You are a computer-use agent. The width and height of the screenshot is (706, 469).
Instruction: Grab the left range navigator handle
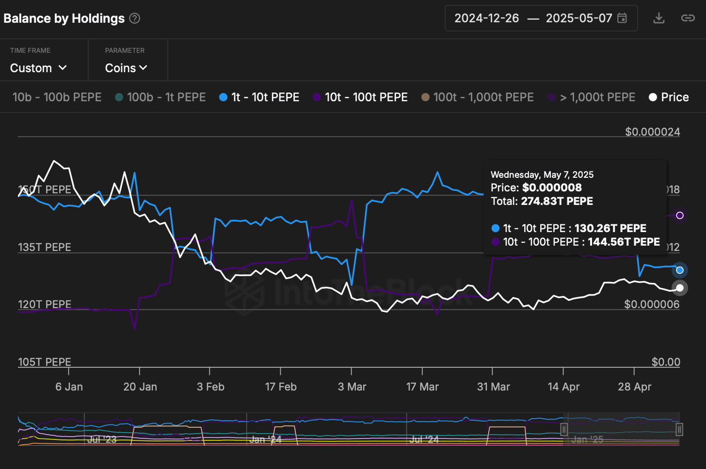(564, 429)
